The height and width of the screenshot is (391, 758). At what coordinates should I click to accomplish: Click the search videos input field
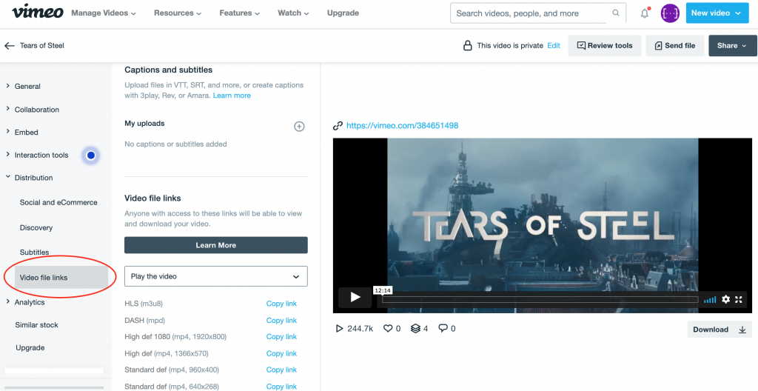point(531,13)
